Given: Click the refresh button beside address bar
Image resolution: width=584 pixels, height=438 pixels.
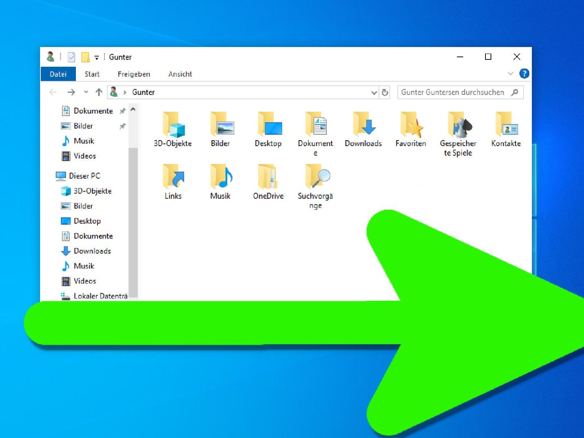Looking at the screenshot, I should (385, 93).
